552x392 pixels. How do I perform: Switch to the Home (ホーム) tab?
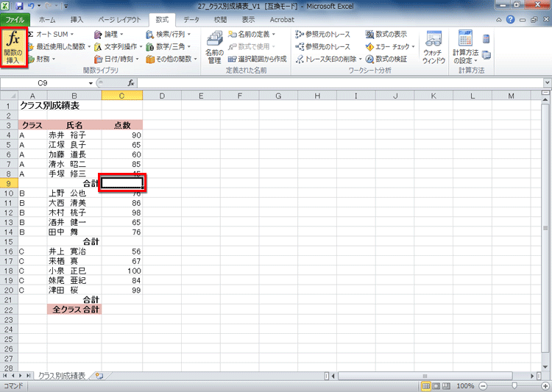(47, 20)
